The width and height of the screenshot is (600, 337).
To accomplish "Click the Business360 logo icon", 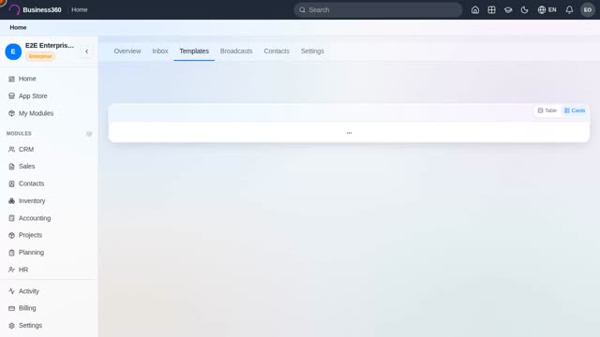I will point(14,9).
